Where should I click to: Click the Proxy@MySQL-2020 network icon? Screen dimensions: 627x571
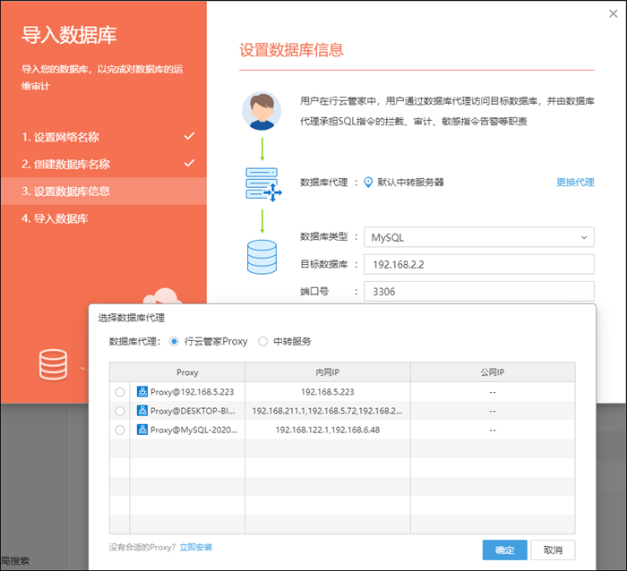(142, 430)
